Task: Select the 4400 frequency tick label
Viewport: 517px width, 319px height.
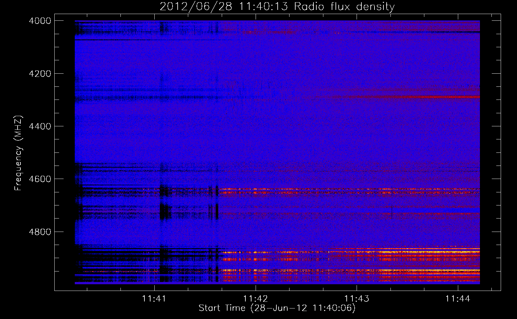Action: tap(40, 126)
